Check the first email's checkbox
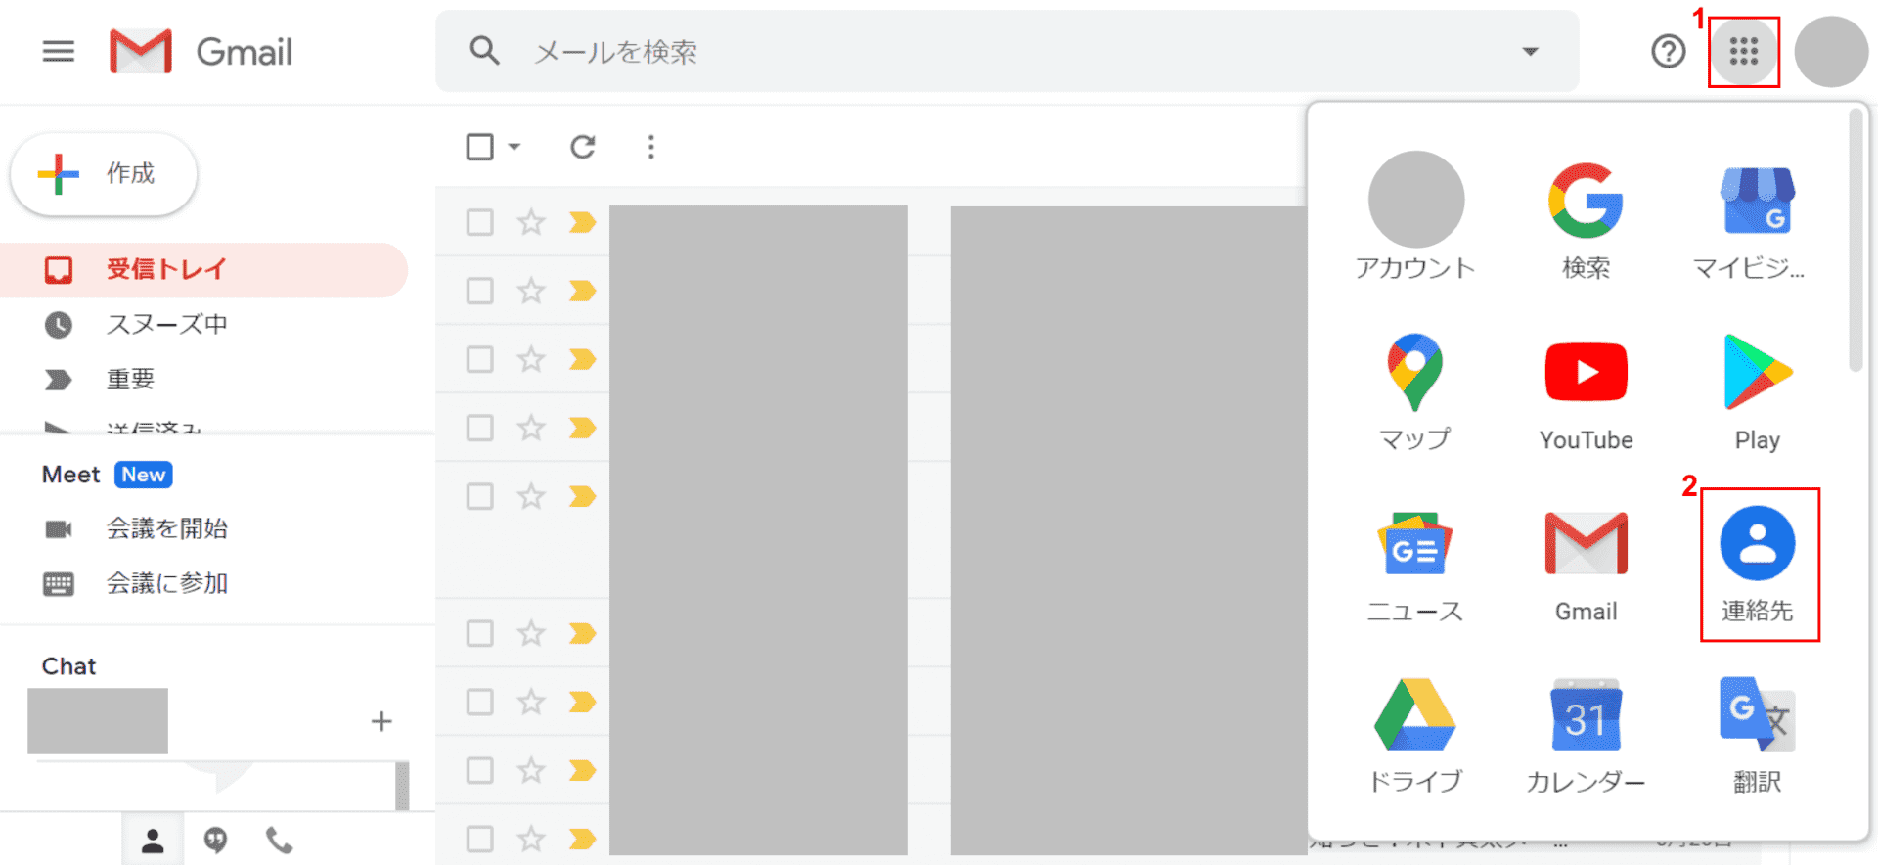Screen dimensions: 1878x865 [x=479, y=222]
